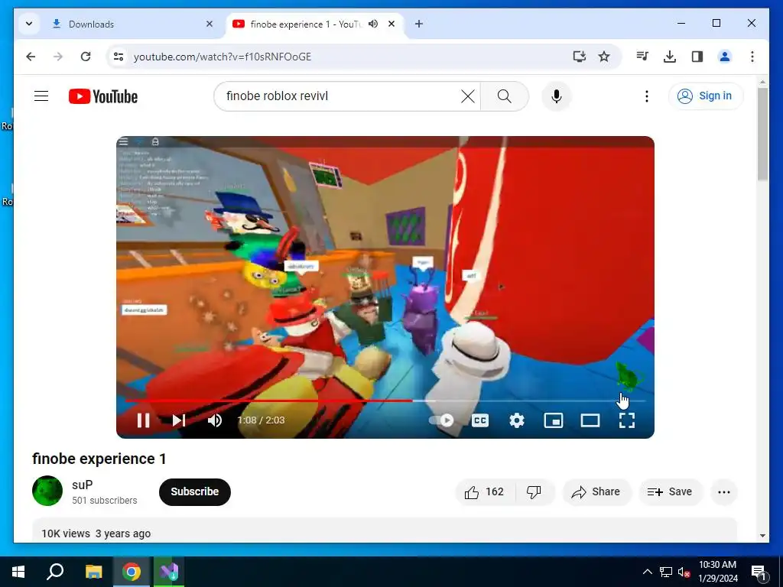Clear the search query text
Screen dimensions: 783x587
(468, 96)
